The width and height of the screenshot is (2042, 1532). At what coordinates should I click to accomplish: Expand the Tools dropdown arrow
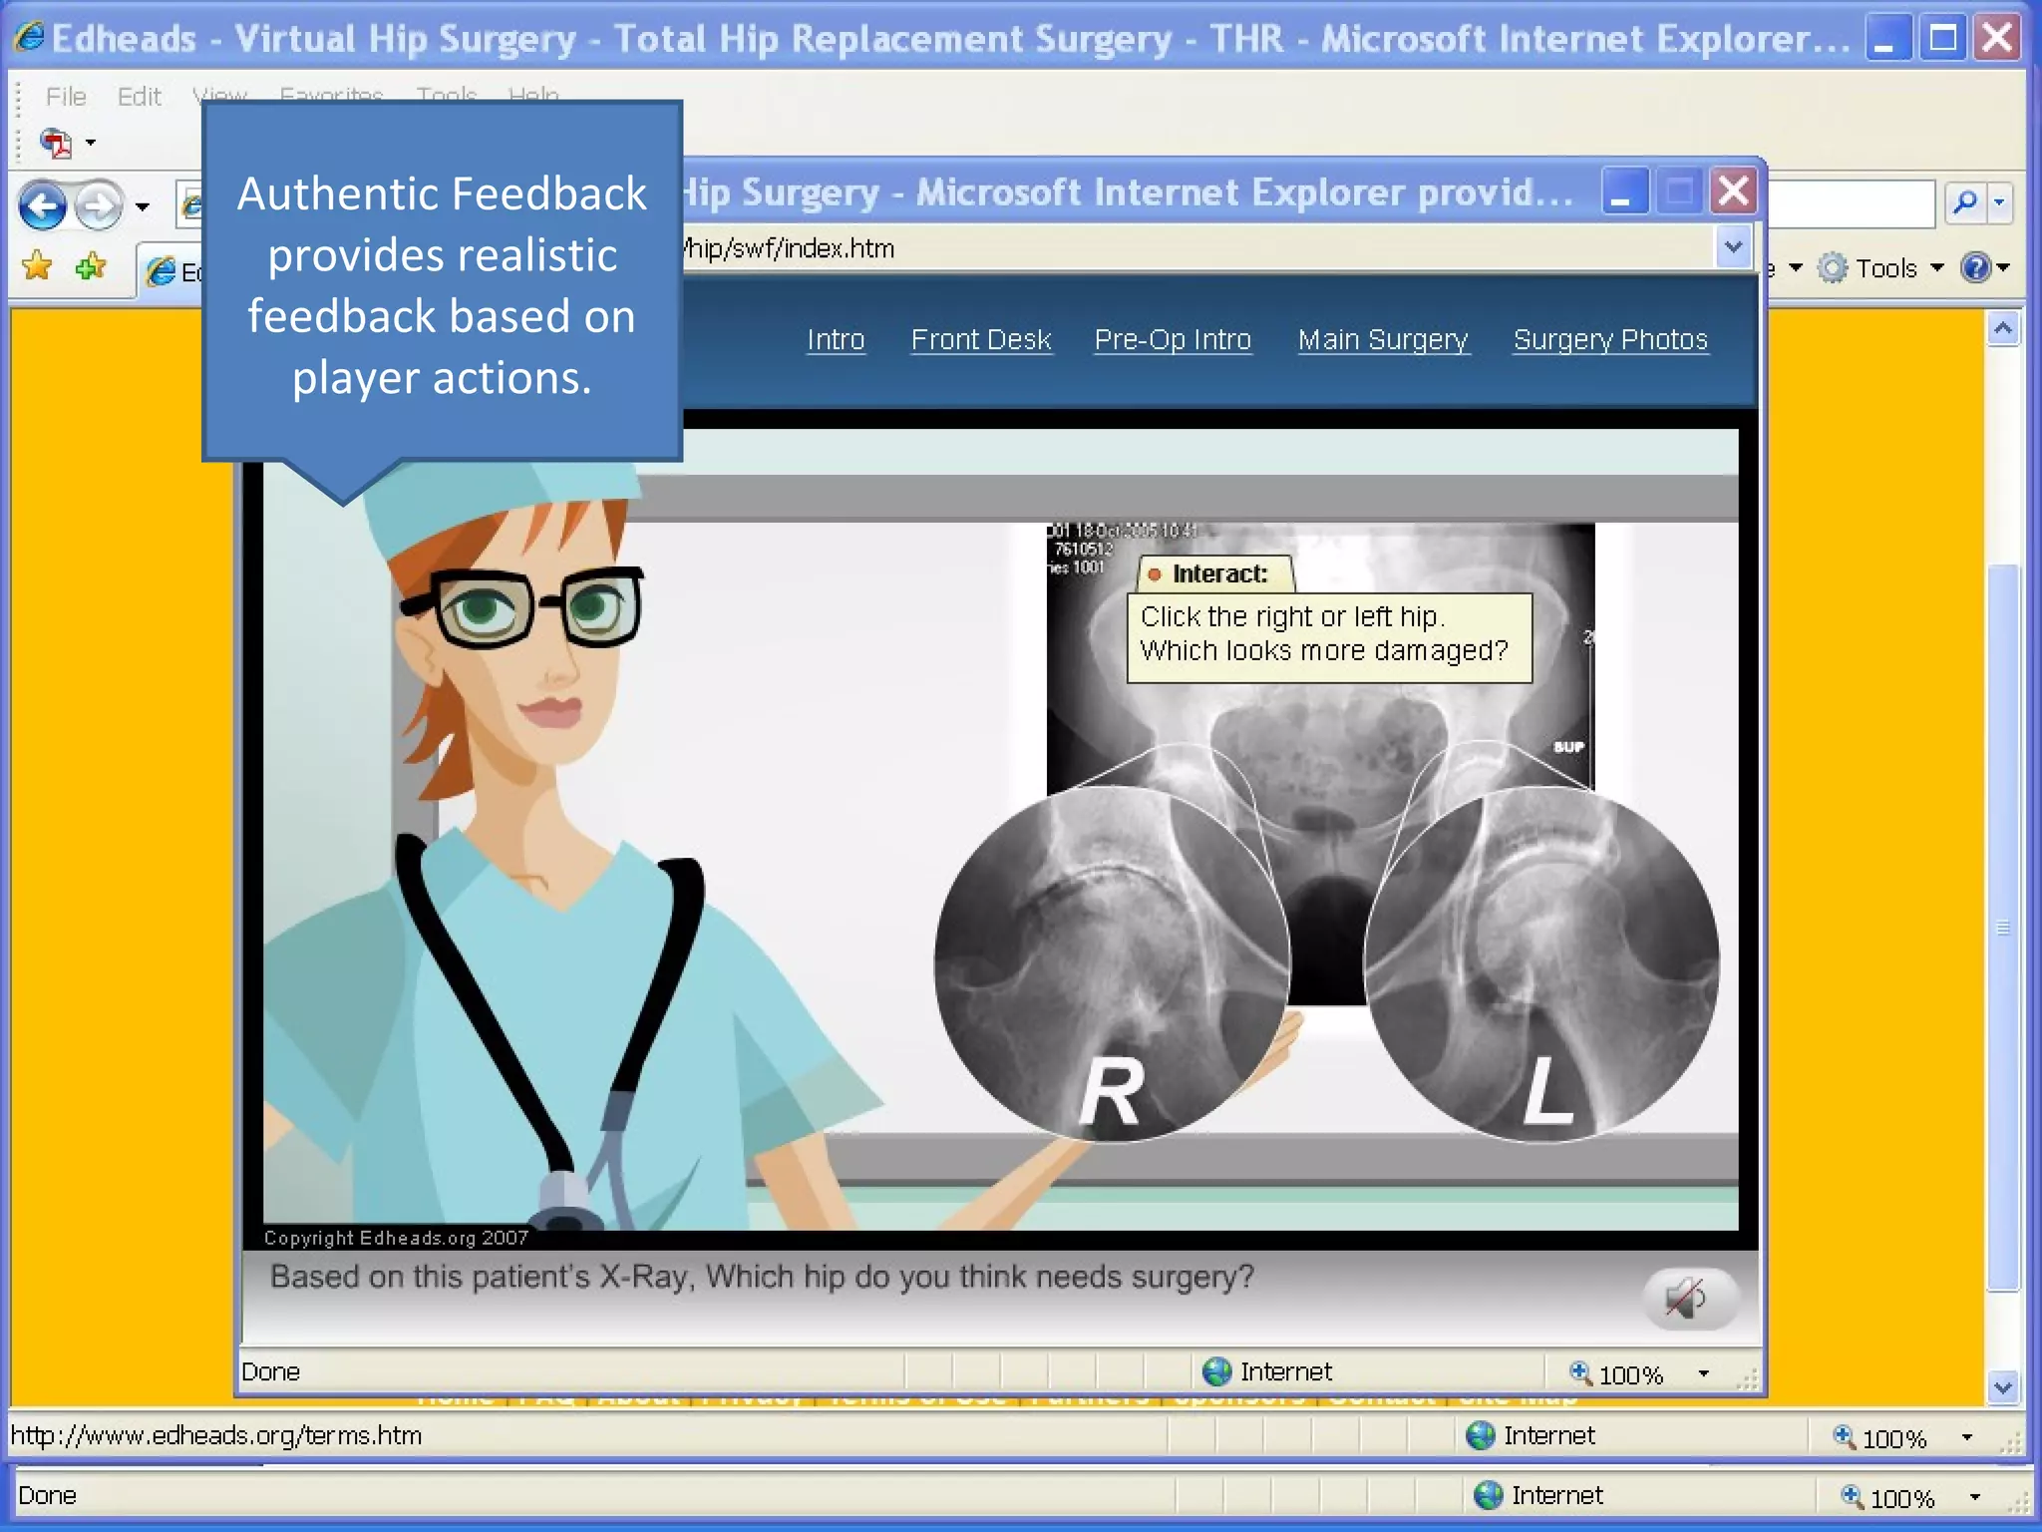click(x=1937, y=267)
